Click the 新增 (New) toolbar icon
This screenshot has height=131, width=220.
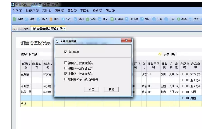(x=14, y=19)
